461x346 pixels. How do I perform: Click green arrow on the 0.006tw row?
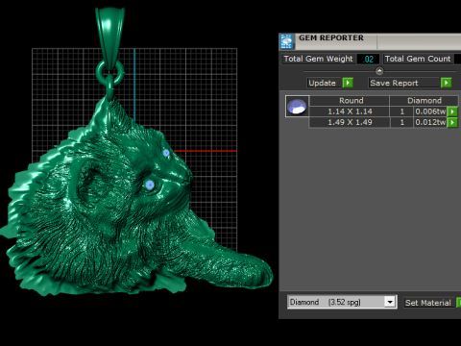tap(452, 111)
